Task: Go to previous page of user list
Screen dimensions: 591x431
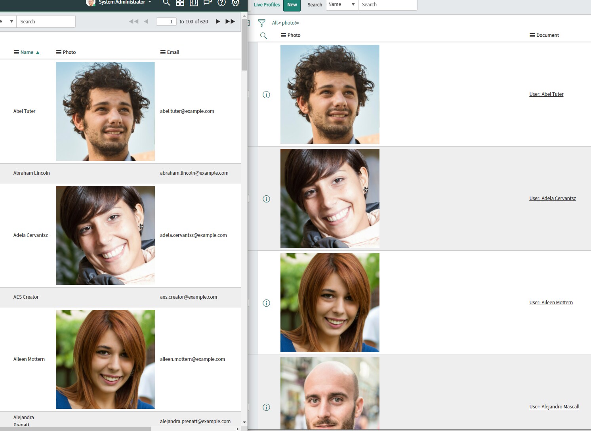Action: click(x=146, y=21)
